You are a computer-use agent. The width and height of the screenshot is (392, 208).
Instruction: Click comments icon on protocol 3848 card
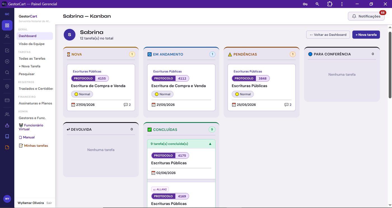[286, 105]
